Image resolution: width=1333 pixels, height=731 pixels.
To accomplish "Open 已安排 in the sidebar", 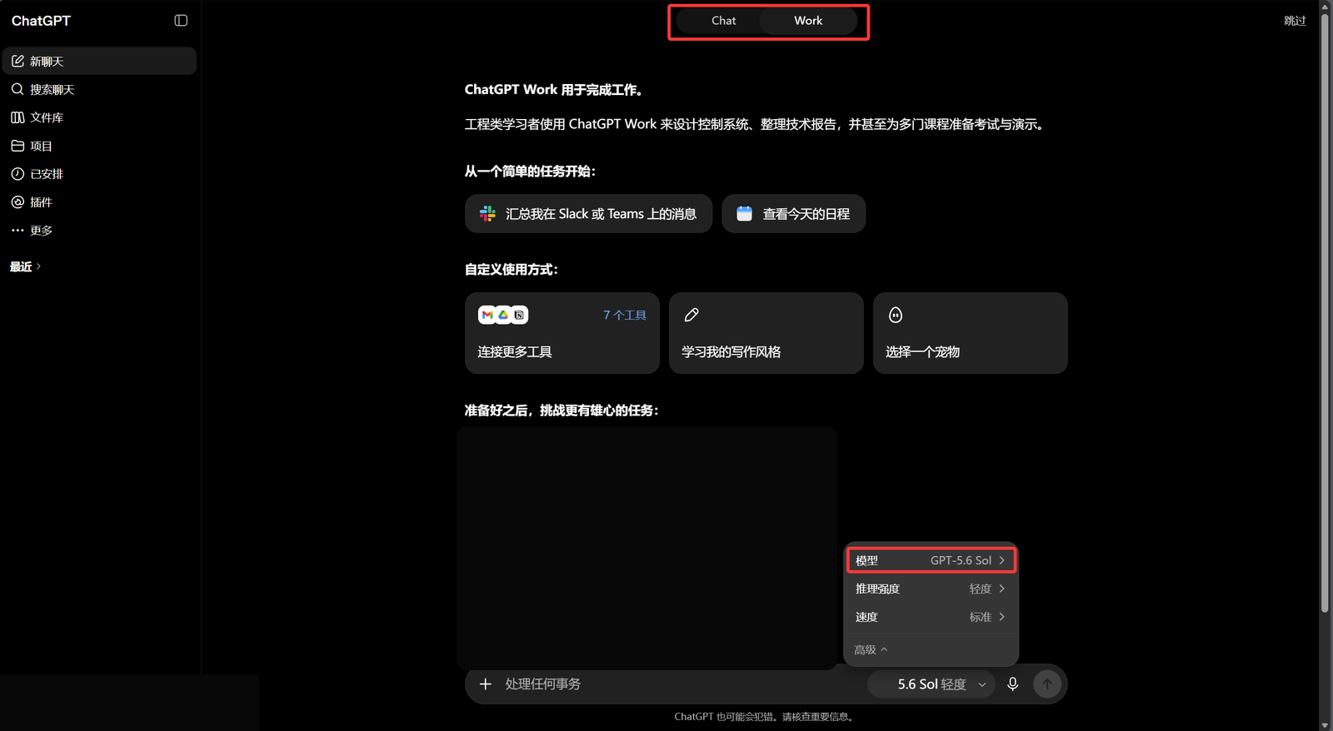I will click(99, 174).
